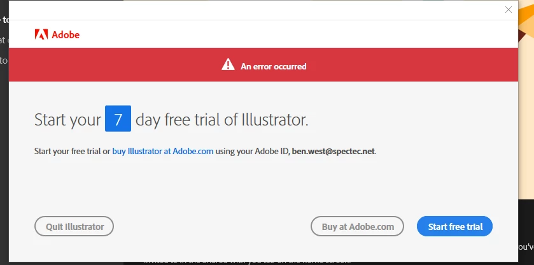Click the Buy at Adobe.com button
This screenshot has height=265, width=534.
click(x=357, y=226)
